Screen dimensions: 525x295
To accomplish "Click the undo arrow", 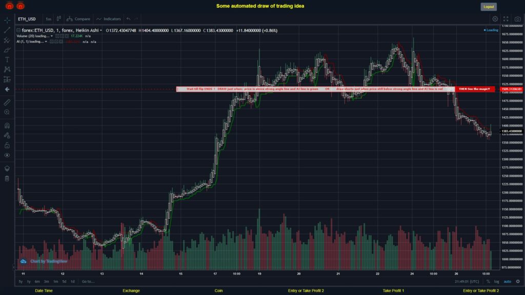I will pyautogui.click(x=129, y=19).
